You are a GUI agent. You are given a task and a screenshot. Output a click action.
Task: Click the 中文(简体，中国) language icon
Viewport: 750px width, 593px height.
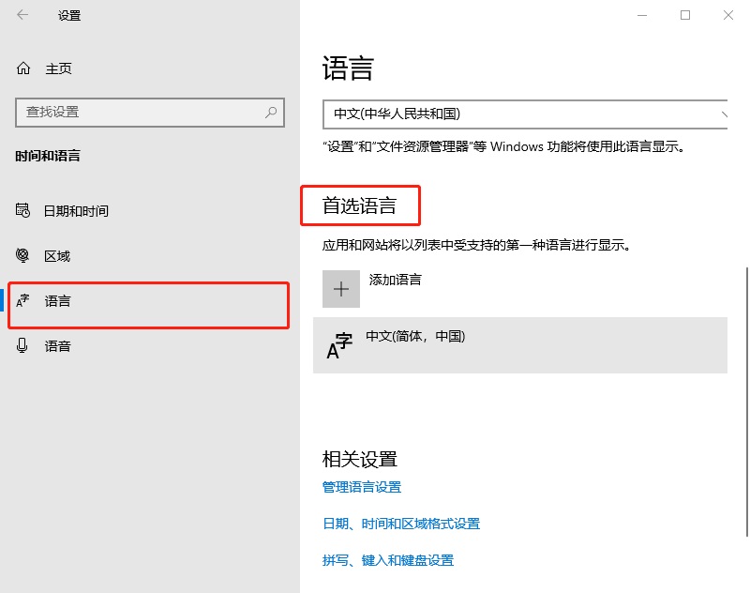click(339, 345)
